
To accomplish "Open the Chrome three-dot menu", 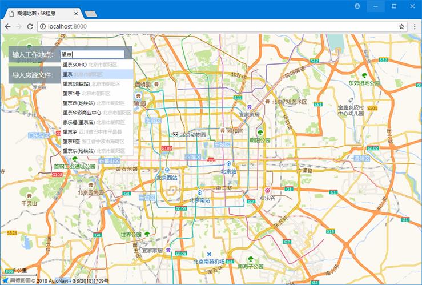I will coord(415,26).
